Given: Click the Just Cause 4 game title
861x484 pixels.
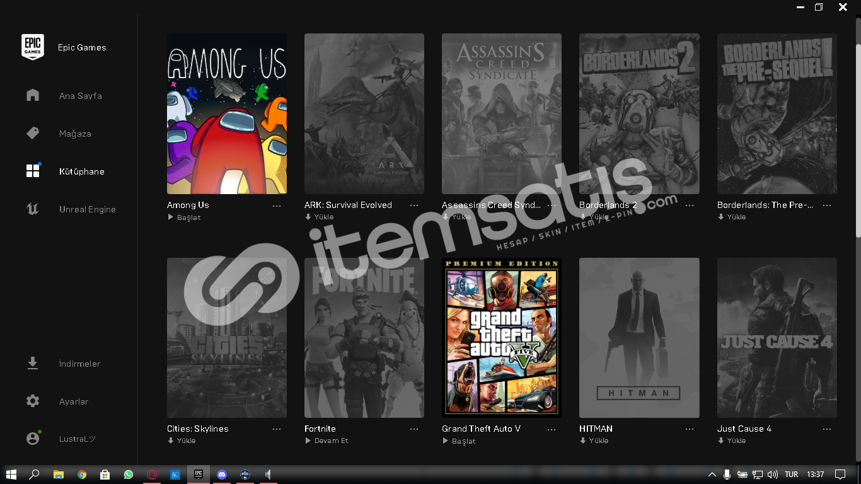Looking at the screenshot, I should point(744,429).
